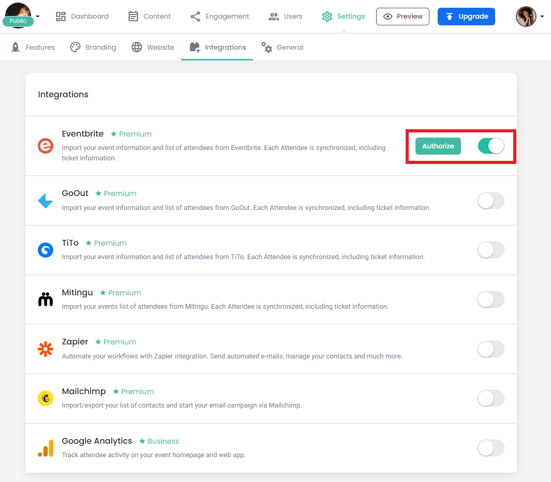The width and height of the screenshot is (551, 482).
Task: Enable the TiTo integration toggle
Action: 491,250
